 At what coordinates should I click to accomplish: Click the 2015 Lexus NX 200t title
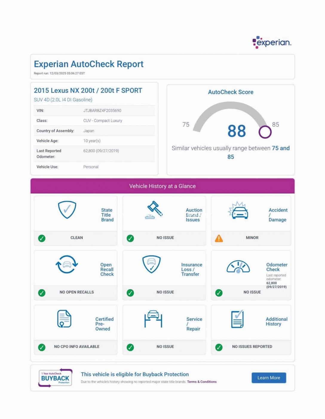tap(88, 90)
